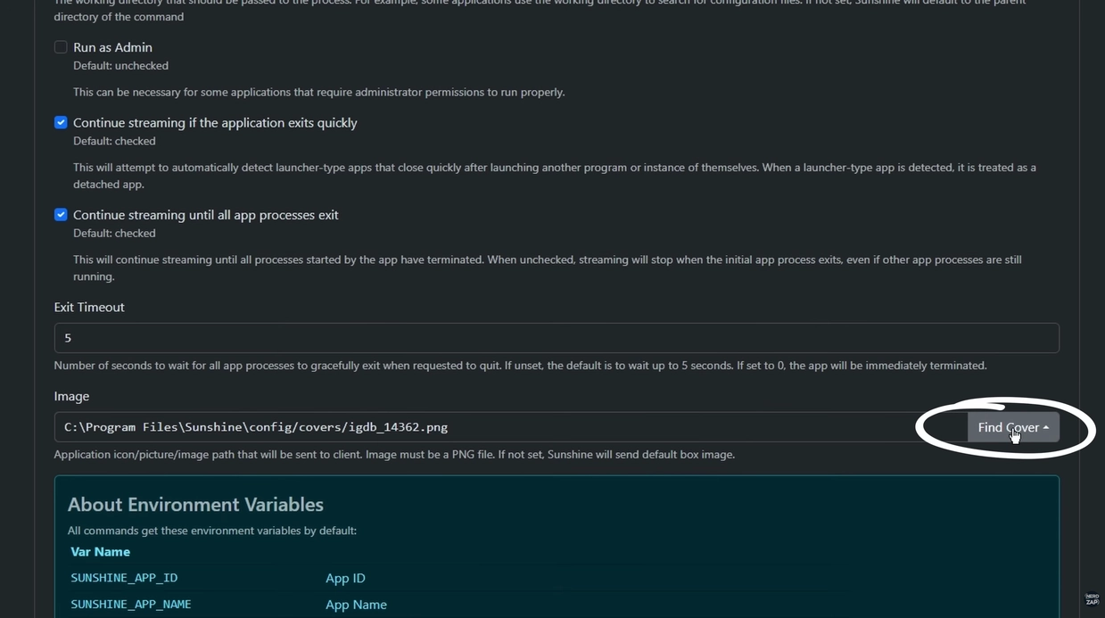
Task: Click the 'Exit Timeout' field label
Action: pyautogui.click(x=89, y=307)
